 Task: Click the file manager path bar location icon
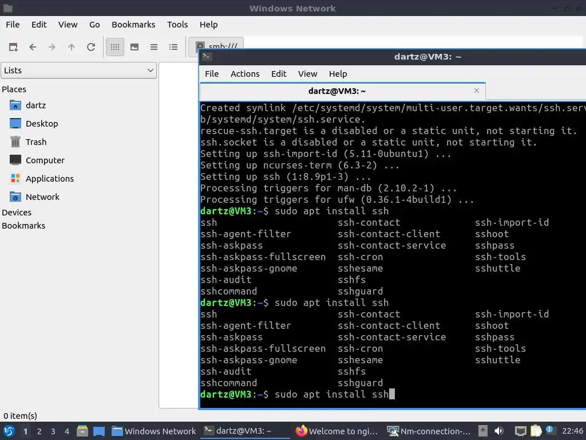click(201, 47)
